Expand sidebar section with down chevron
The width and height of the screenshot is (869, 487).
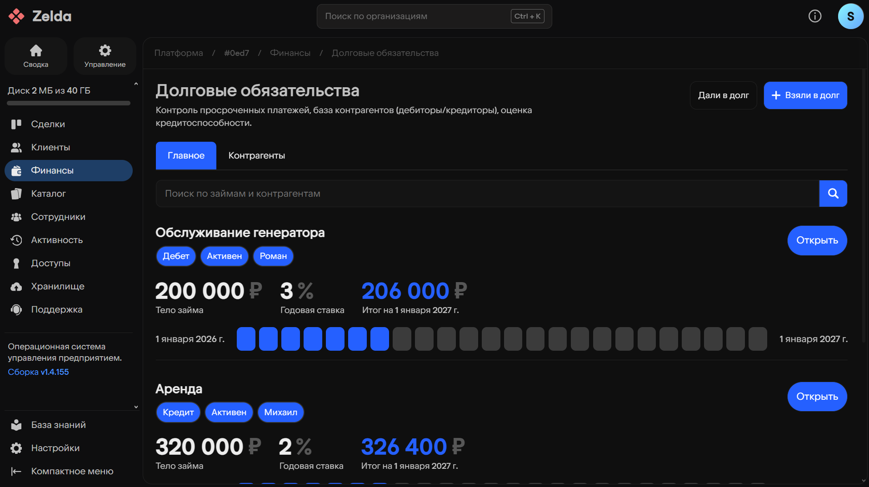tap(136, 407)
